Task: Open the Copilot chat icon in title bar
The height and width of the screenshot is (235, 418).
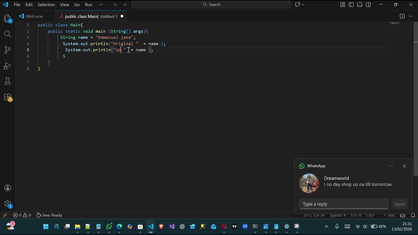Action: [297, 5]
